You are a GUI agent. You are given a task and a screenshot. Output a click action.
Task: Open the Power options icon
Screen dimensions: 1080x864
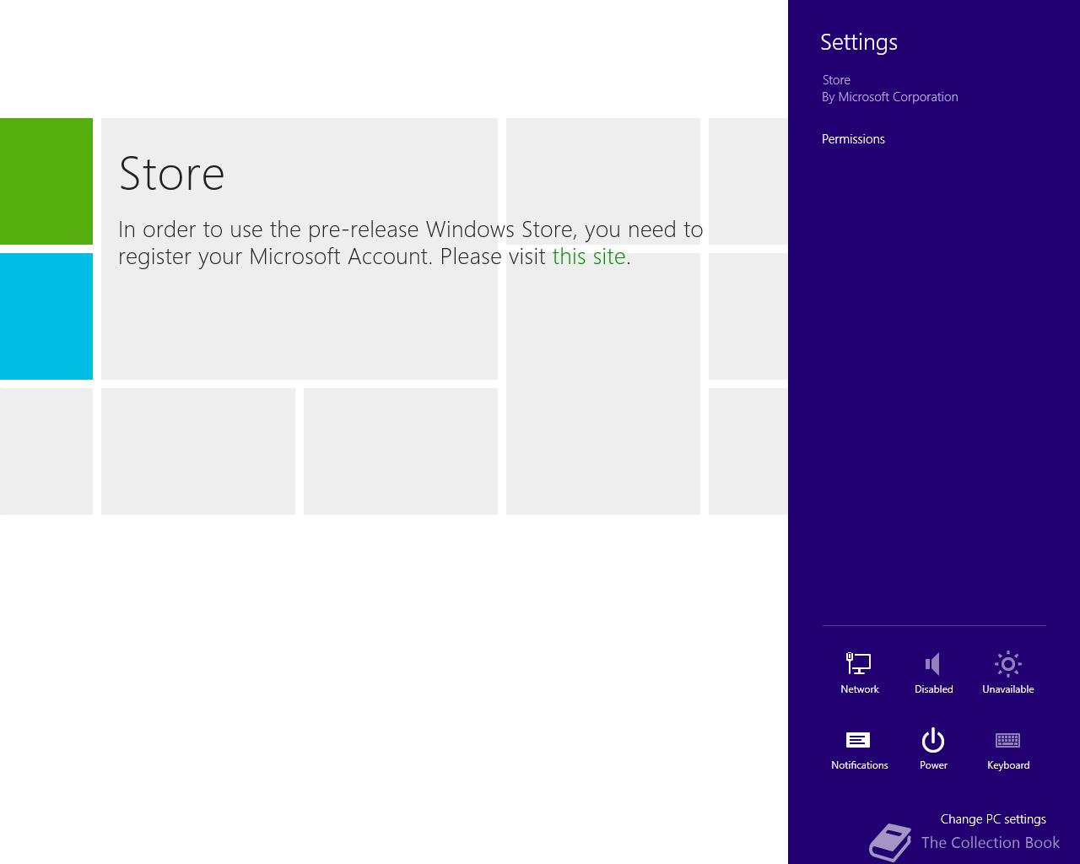(x=933, y=740)
